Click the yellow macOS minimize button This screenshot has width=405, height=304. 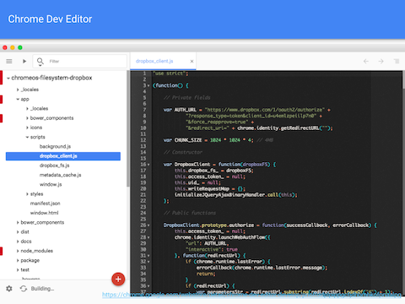13,47
